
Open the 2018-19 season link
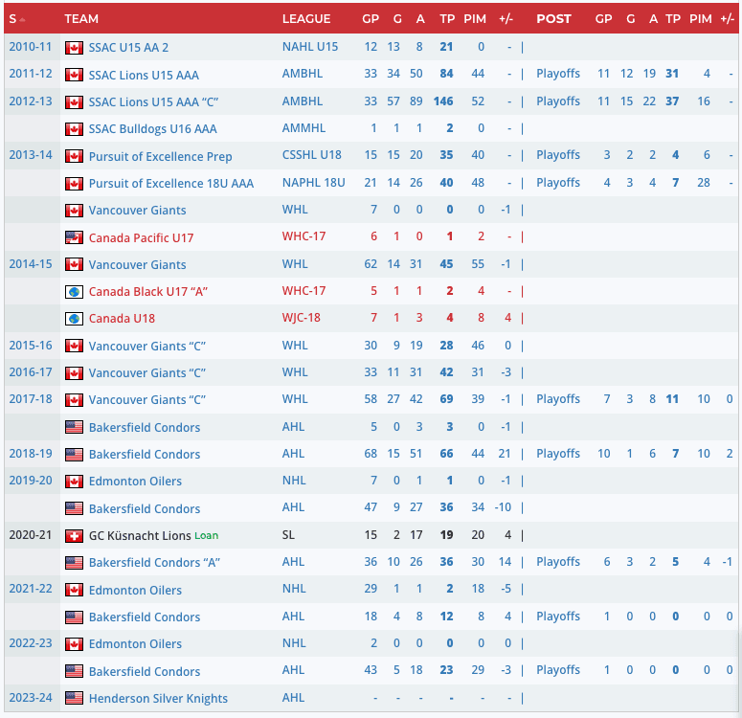click(31, 454)
